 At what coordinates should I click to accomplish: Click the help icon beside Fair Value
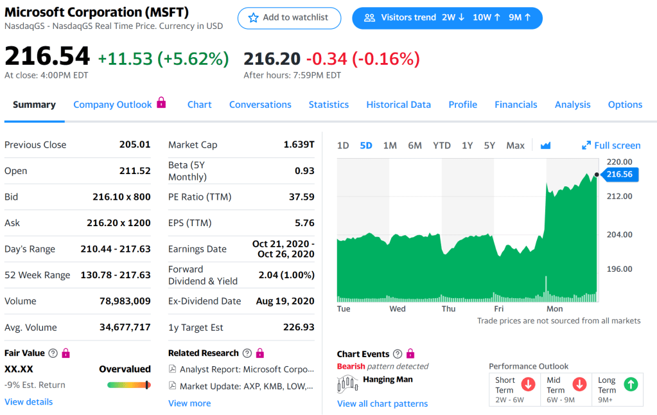(53, 353)
